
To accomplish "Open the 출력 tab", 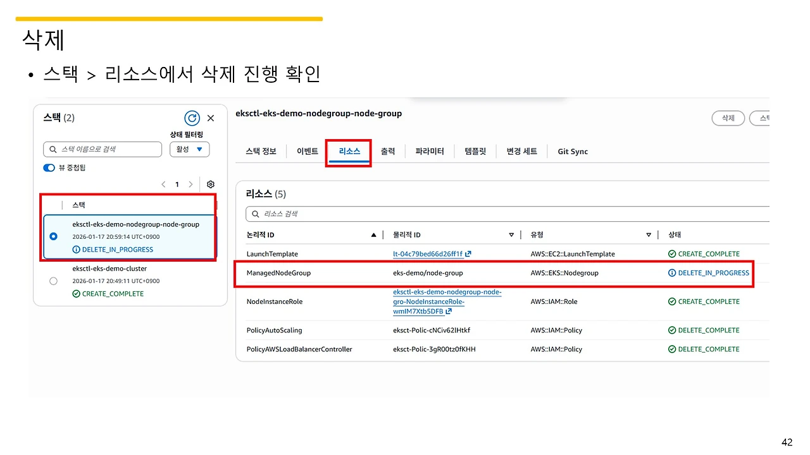I will (x=388, y=152).
